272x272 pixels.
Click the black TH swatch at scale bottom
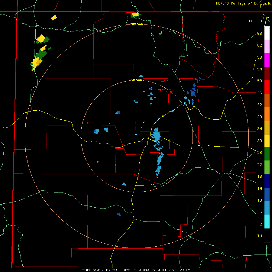coord(267,235)
